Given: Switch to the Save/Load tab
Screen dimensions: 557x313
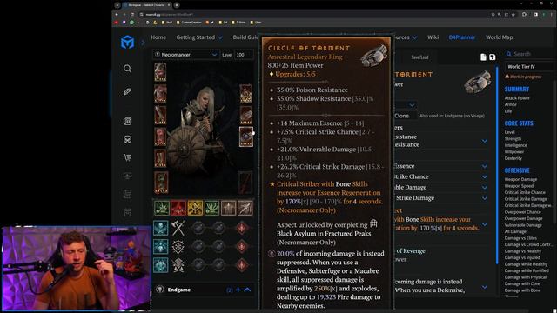Looking at the screenshot, I should pyautogui.click(x=419, y=57).
